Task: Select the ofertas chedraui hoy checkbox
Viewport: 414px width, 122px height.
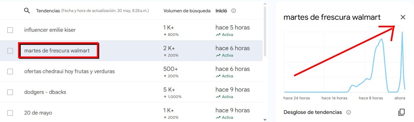Action: (x=10, y=72)
